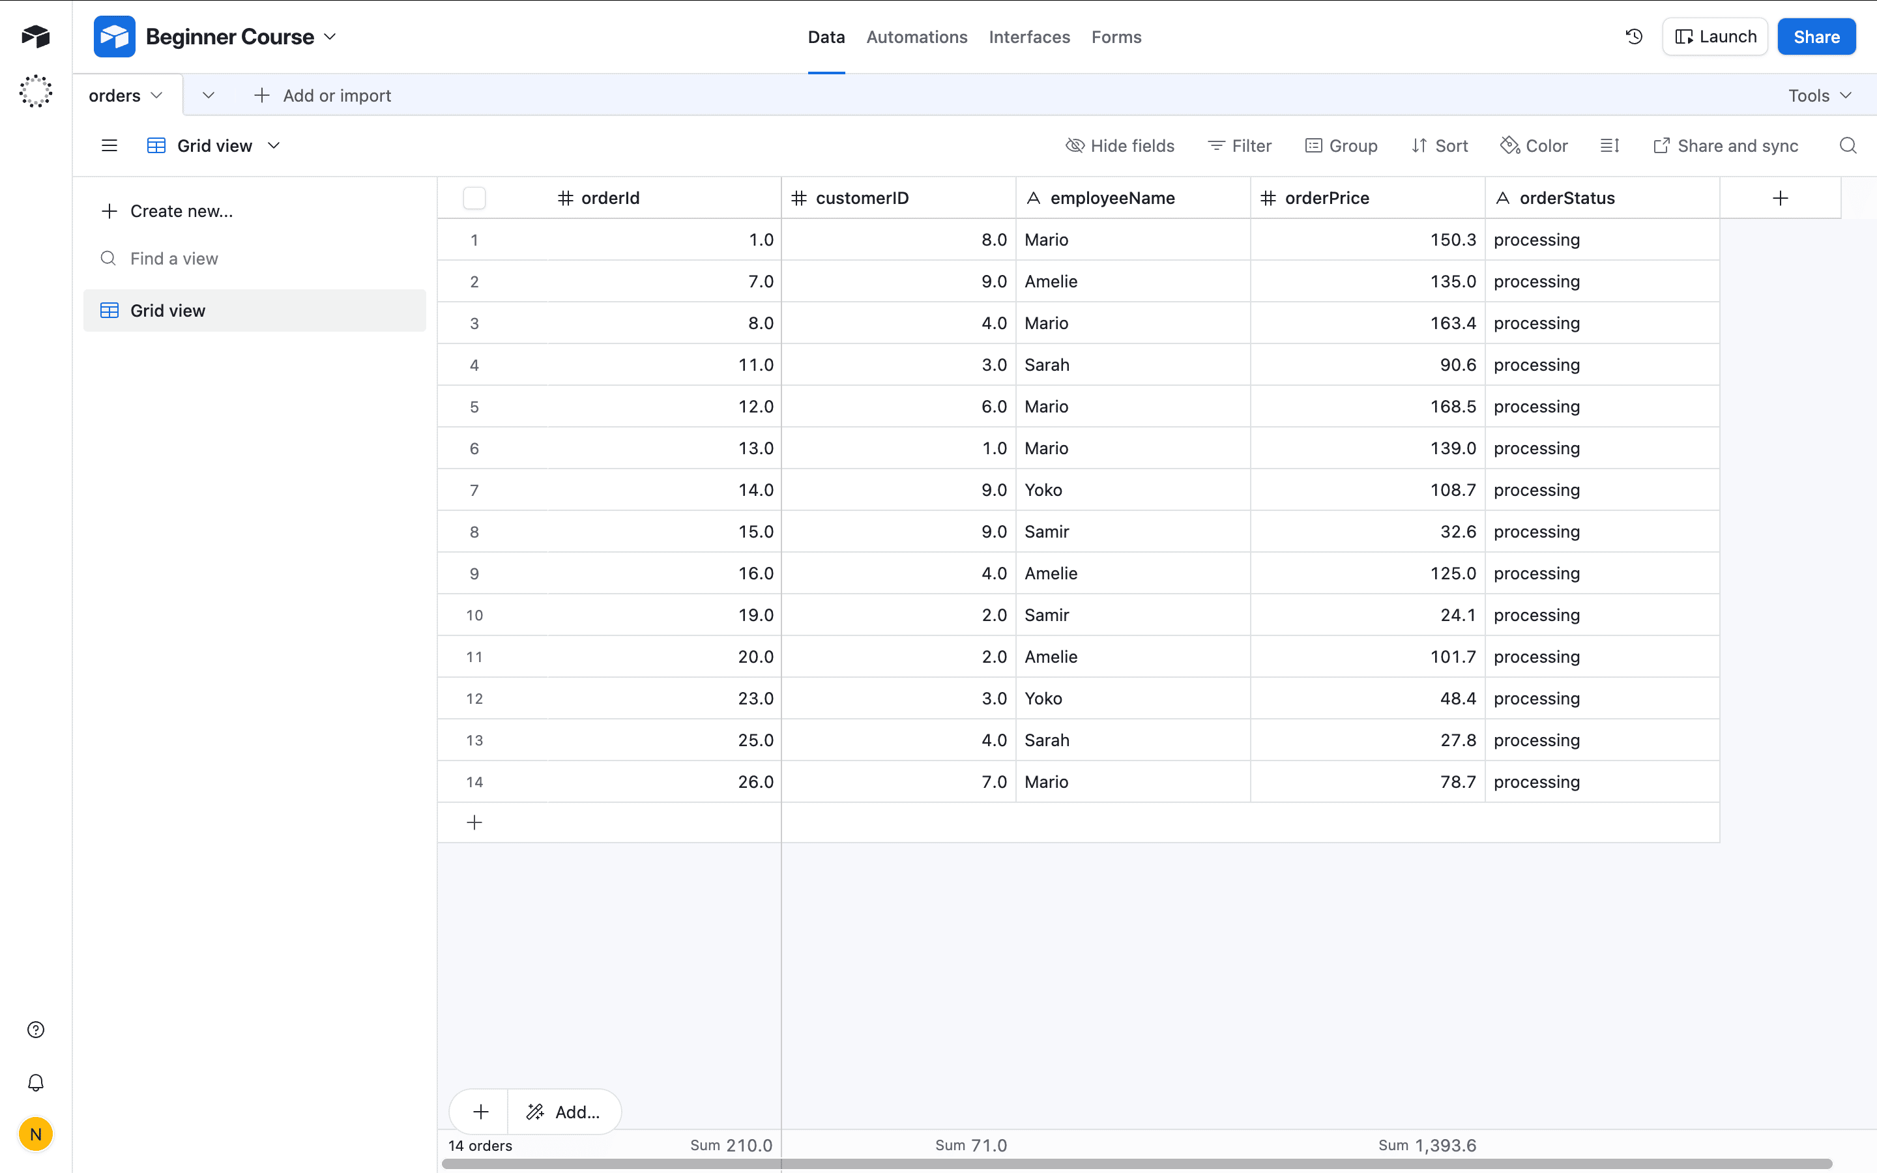This screenshot has height=1173, width=1877.
Task: Toggle the views sidebar hamburger icon
Action: coord(109,146)
